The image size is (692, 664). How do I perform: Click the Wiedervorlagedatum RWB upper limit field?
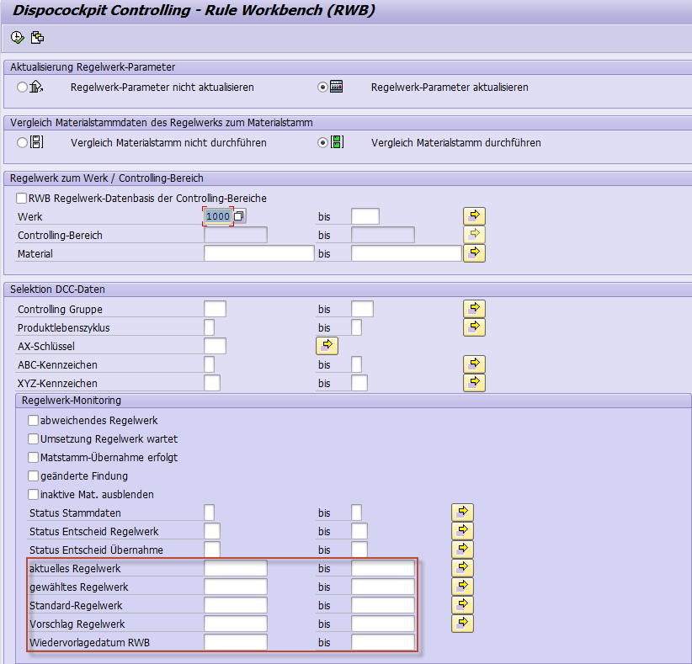[382, 642]
